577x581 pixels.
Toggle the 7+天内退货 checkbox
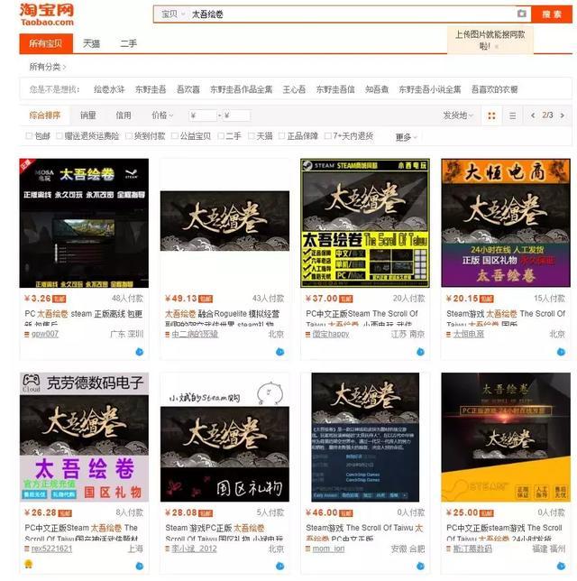[327, 136]
